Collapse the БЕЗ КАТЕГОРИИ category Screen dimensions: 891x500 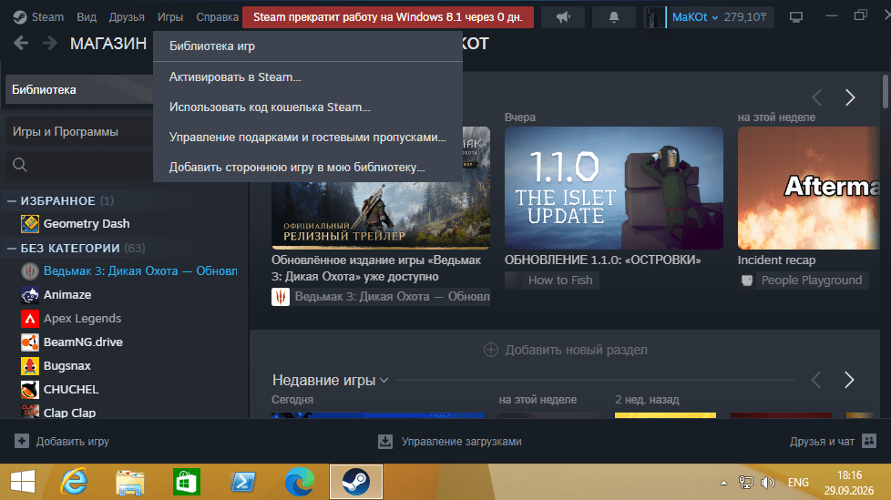11,249
